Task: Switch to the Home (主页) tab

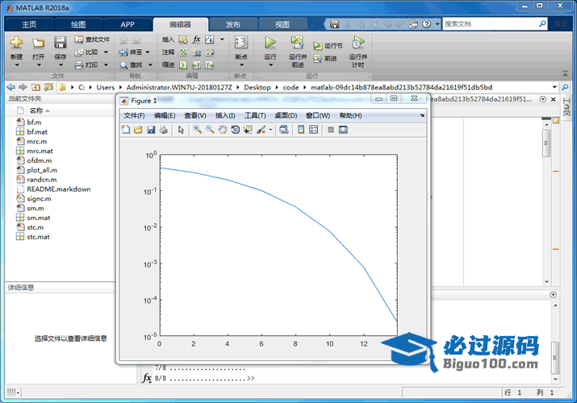Action: coord(29,25)
